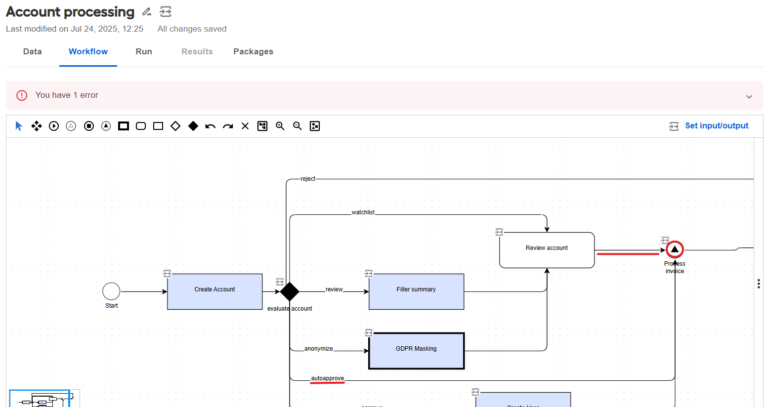Select the thick-bordered rectangle task tool
The image size is (768, 407).
124,126
